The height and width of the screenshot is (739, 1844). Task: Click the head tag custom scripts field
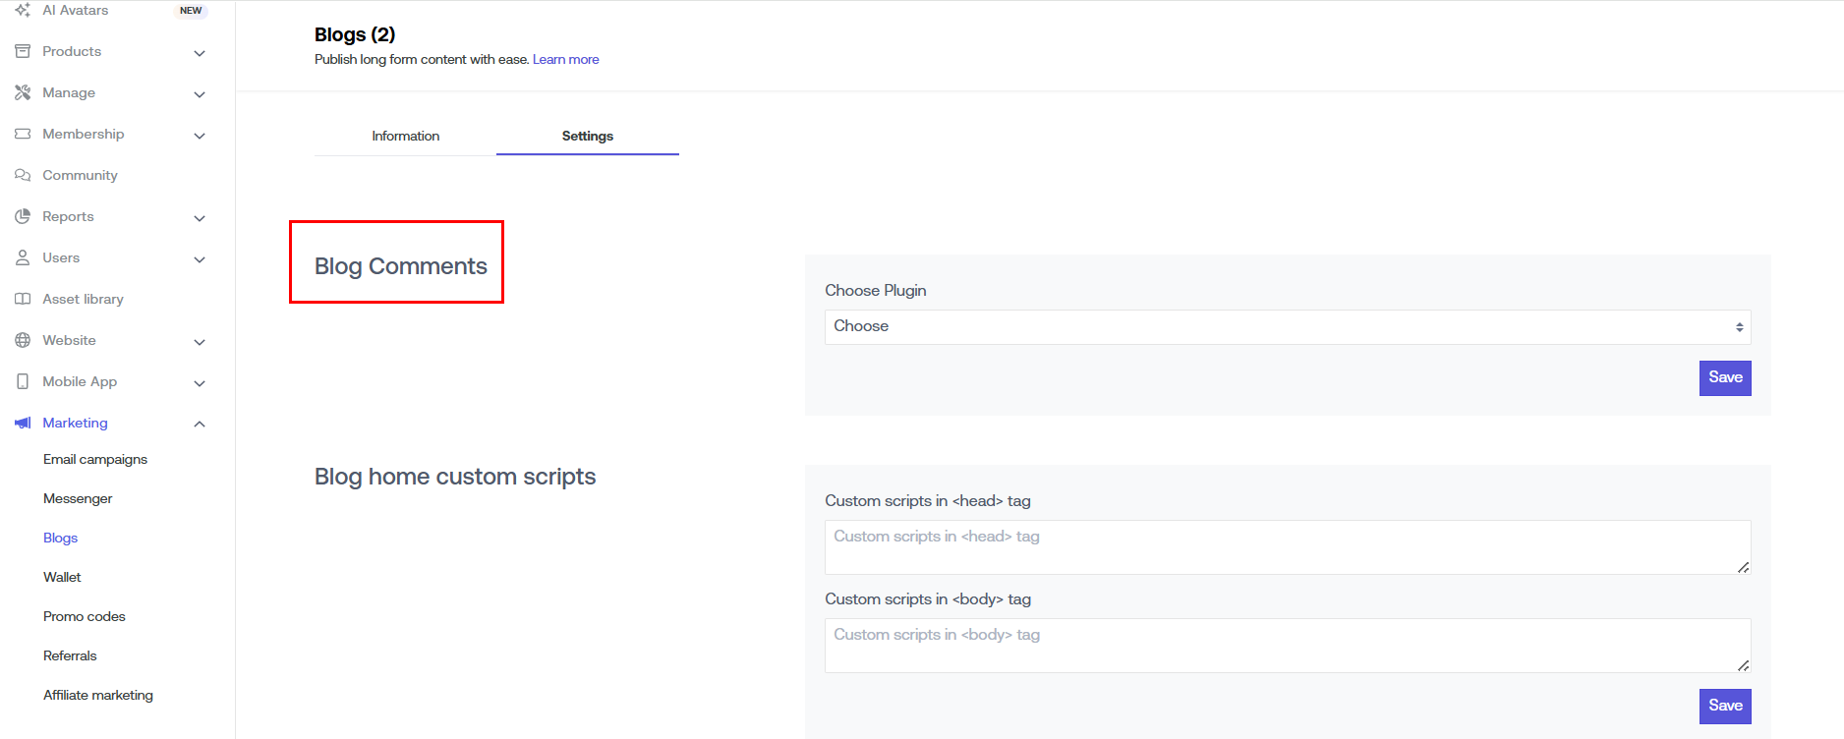[1287, 546]
